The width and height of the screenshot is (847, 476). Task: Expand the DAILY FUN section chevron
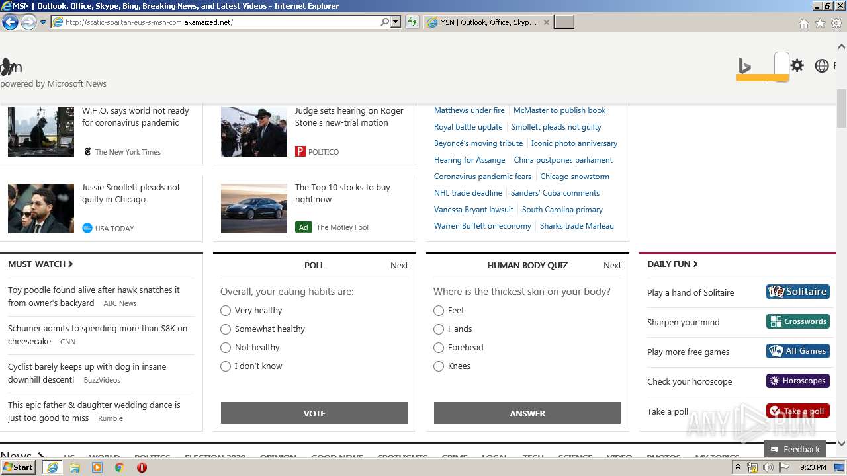coord(695,264)
